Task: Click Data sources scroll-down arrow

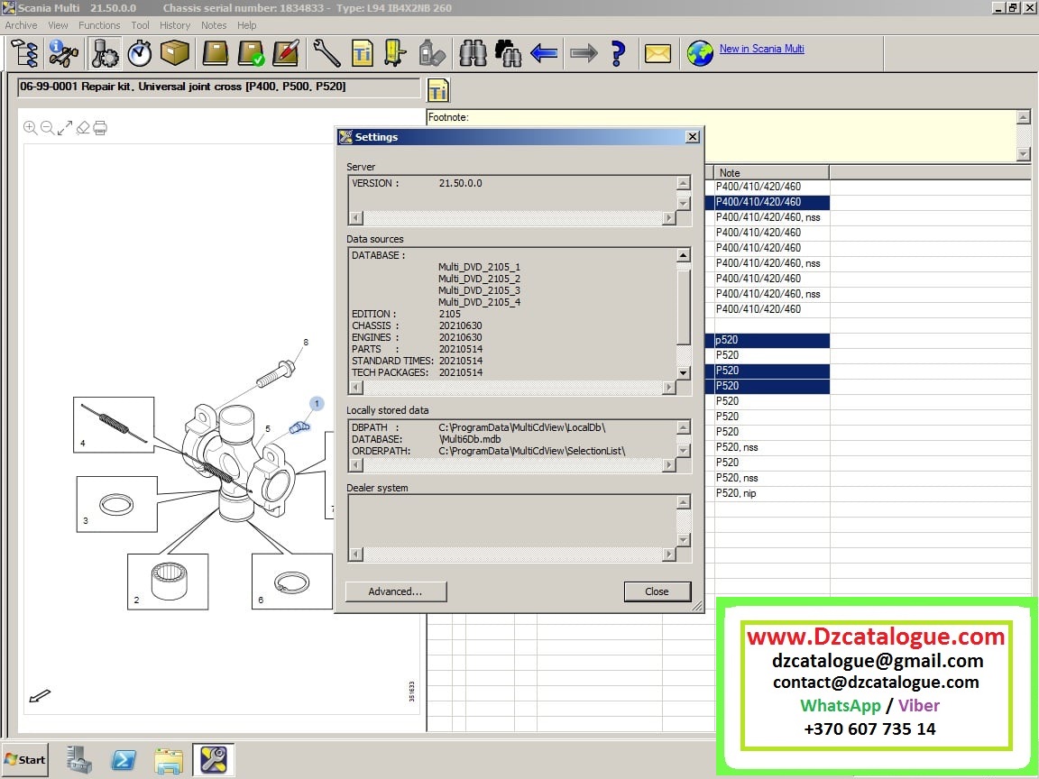Action: (x=683, y=373)
